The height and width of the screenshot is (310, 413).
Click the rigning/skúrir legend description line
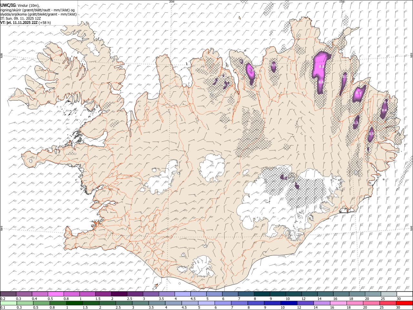click(x=37, y=10)
